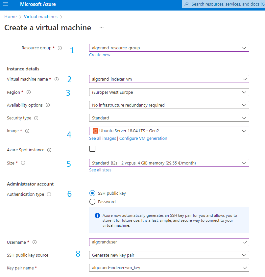The image size is (265, 277).
Task: Open See all sizes link
Action: pos(100,170)
